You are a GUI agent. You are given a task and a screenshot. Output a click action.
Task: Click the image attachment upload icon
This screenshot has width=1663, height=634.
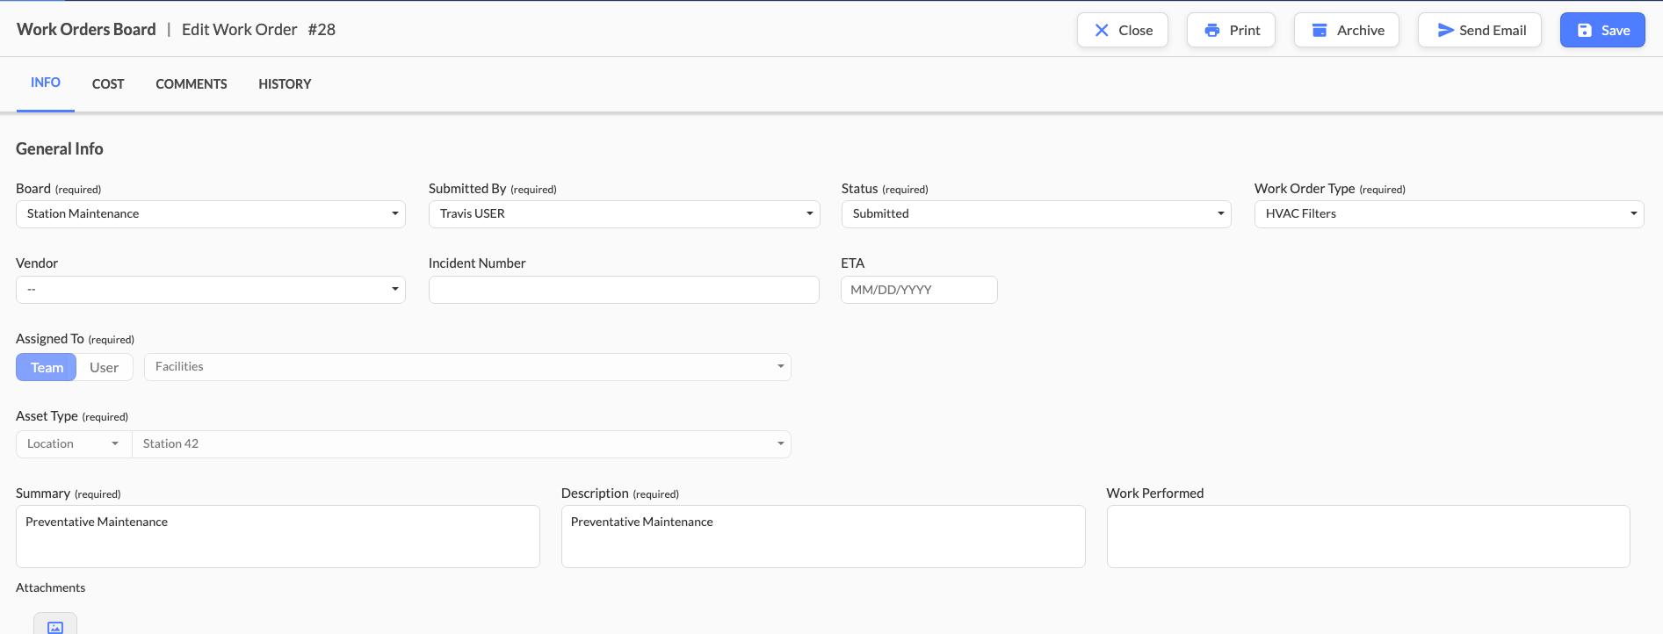click(55, 626)
